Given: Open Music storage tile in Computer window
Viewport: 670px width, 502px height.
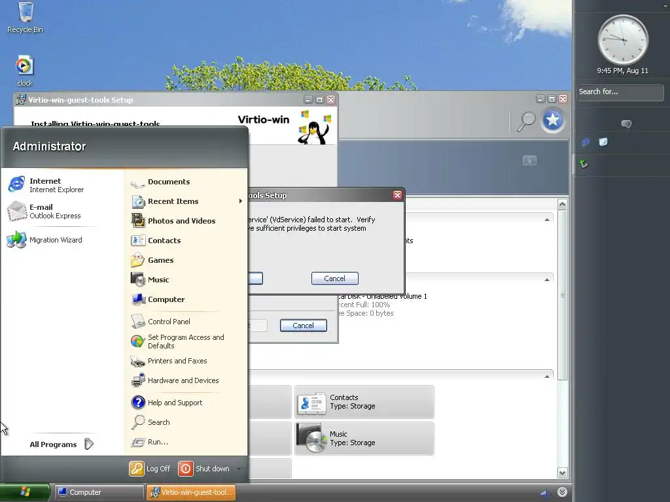Looking at the screenshot, I should [364, 439].
